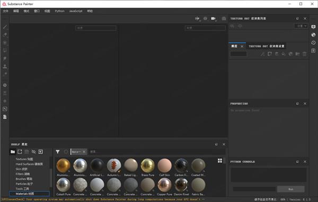Select the Textures shelf category
Viewport: 318px width, 202px height.
pyautogui.click(x=24, y=159)
